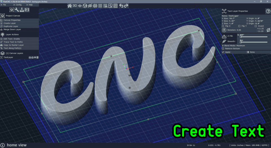Screen dimensions: 271x148
Task: Rotate layer by +11.25 degrees
Action: 260,29
